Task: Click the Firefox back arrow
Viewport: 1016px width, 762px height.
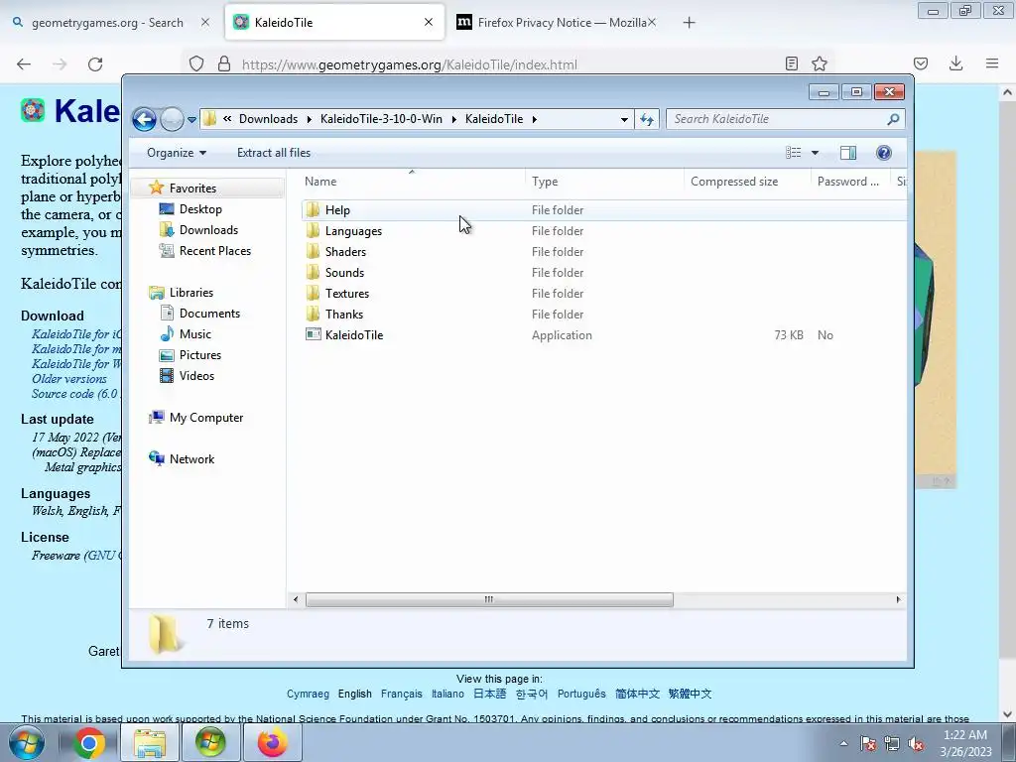Action: [24, 64]
